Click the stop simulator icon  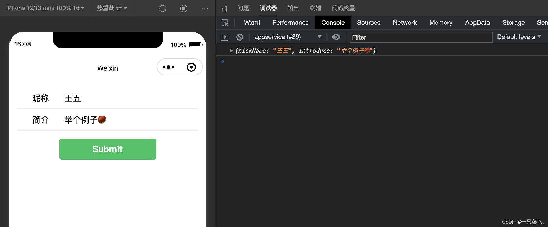pyautogui.click(x=184, y=8)
